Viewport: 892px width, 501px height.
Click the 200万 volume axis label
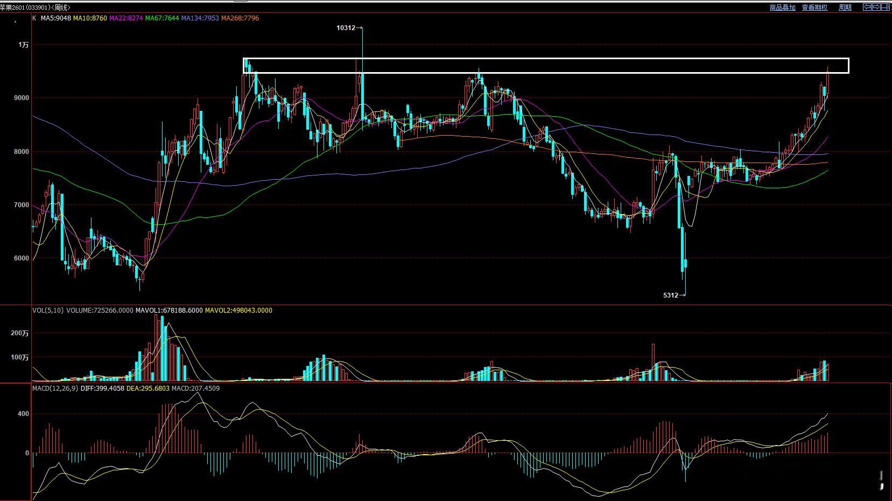(20, 334)
